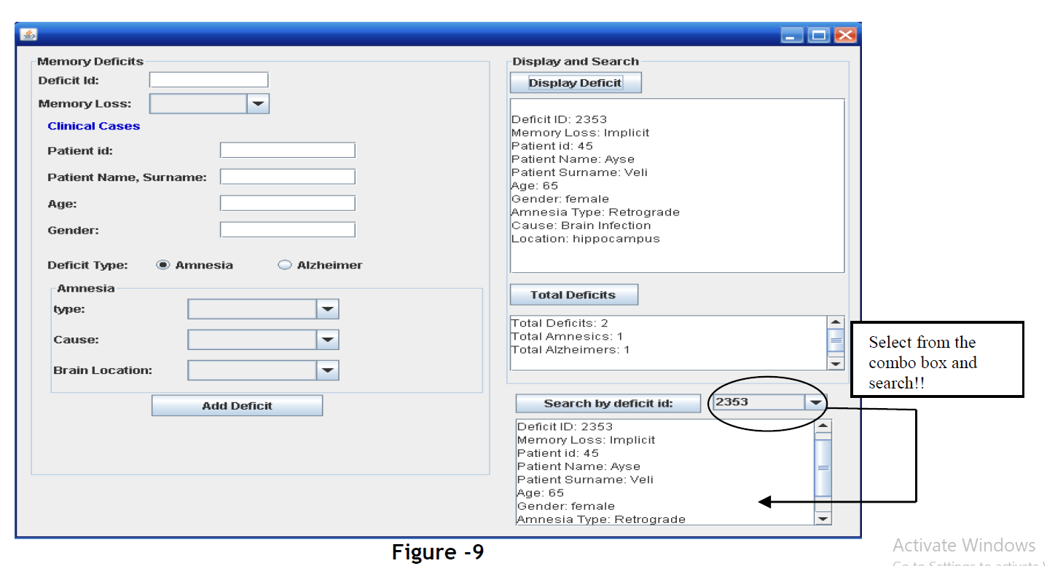1047x566 pixels.
Task: Click the blue Clinical Cases label
Action: tap(93, 125)
